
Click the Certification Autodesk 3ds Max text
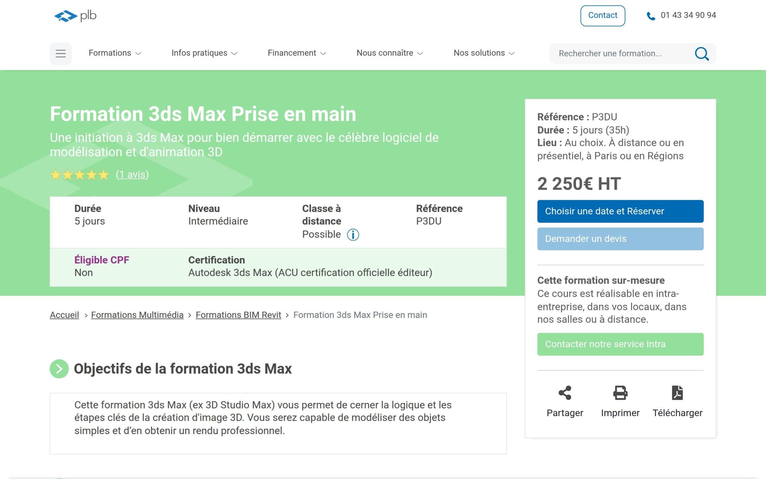click(310, 273)
